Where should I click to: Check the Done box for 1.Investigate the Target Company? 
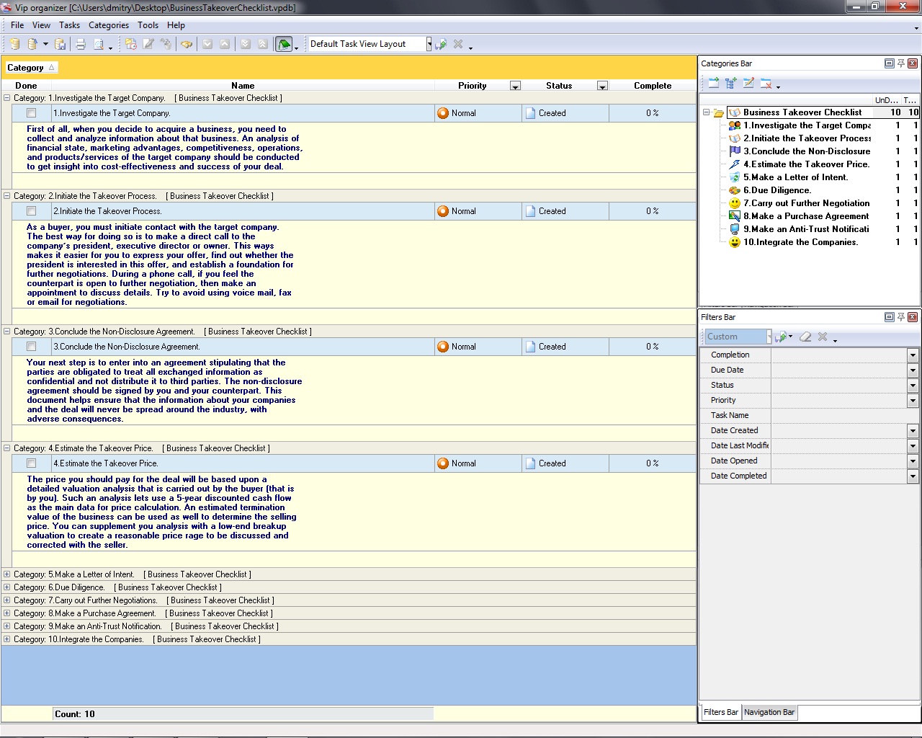pos(31,113)
